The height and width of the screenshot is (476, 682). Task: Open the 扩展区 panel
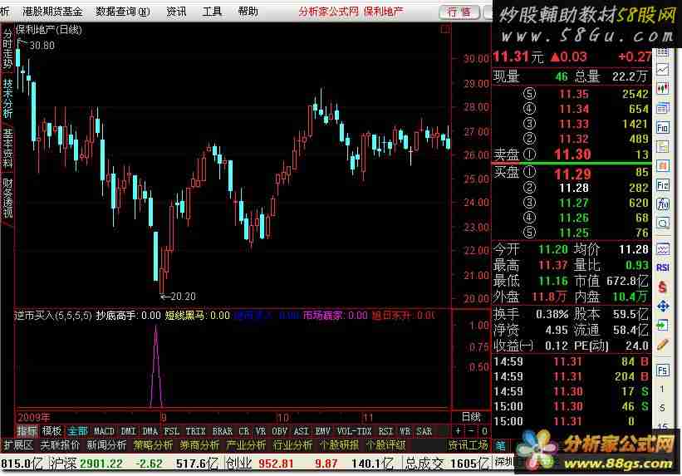point(18,445)
